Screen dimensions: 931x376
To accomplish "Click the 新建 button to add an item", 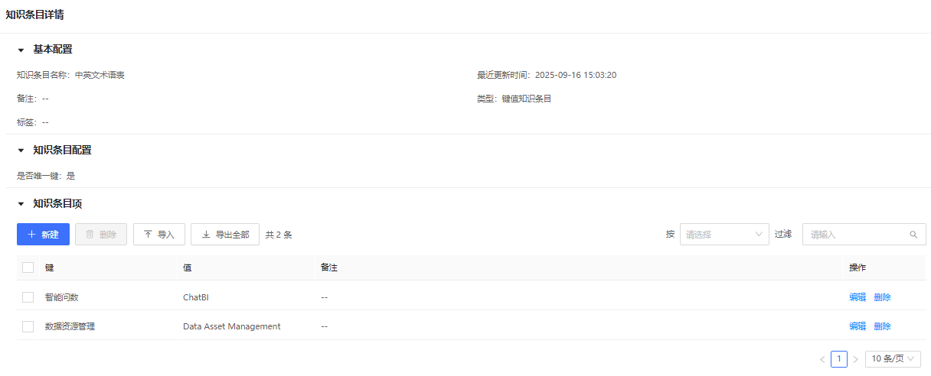I will [x=43, y=235].
